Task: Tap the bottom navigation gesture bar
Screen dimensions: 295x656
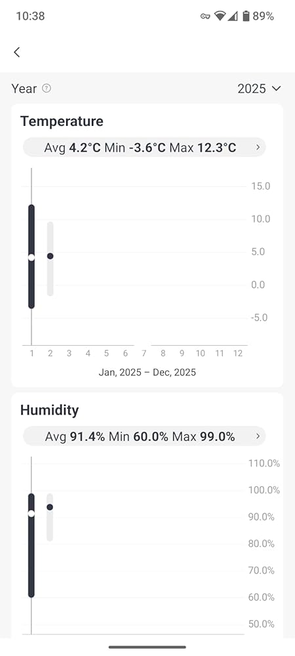Action: pos(147,647)
